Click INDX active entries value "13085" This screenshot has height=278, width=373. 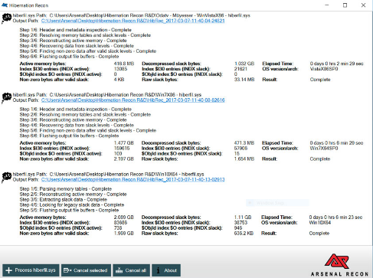(120, 69)
